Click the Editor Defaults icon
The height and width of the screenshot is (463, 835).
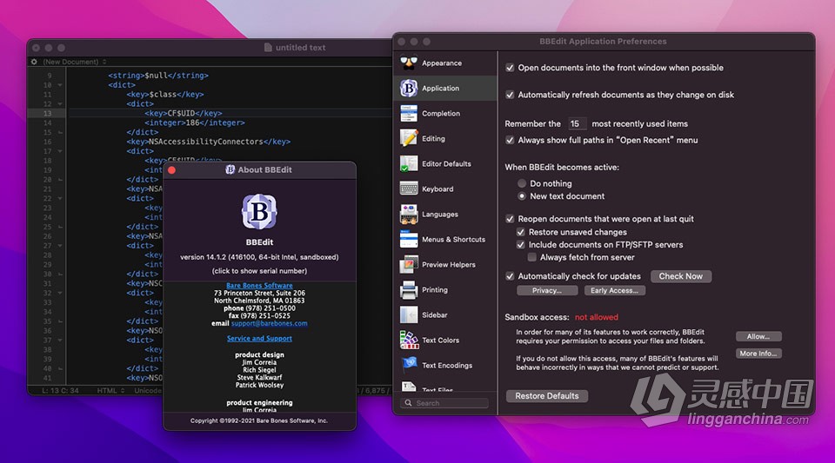coord(409,163)
